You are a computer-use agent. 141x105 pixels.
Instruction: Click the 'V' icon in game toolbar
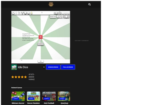pos(22,13)
